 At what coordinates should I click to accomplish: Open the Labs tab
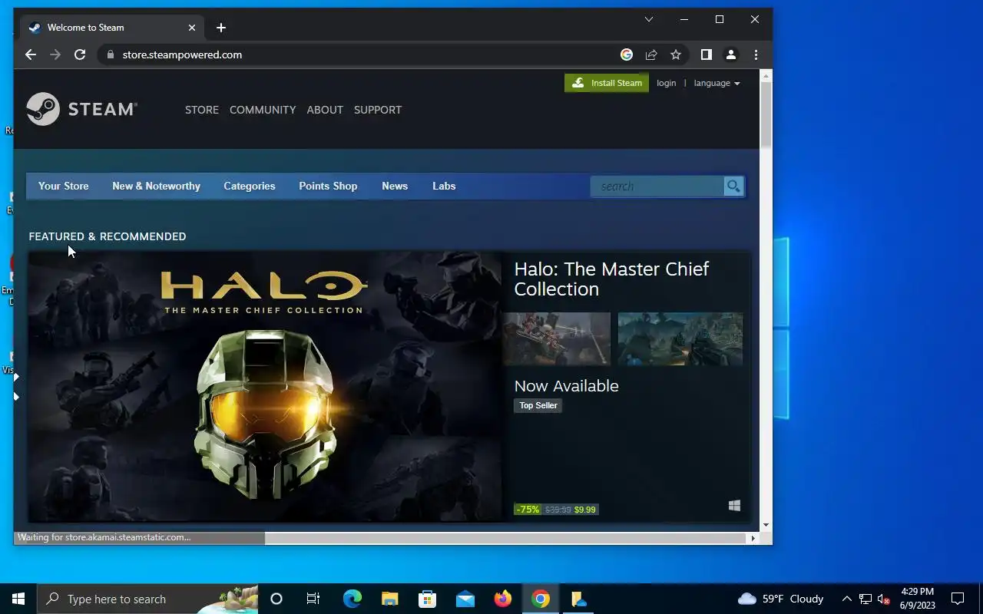click(x=444, y=186)
